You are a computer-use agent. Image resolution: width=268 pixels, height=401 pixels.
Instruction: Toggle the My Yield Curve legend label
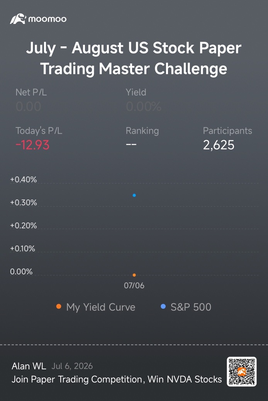(101, 307)
